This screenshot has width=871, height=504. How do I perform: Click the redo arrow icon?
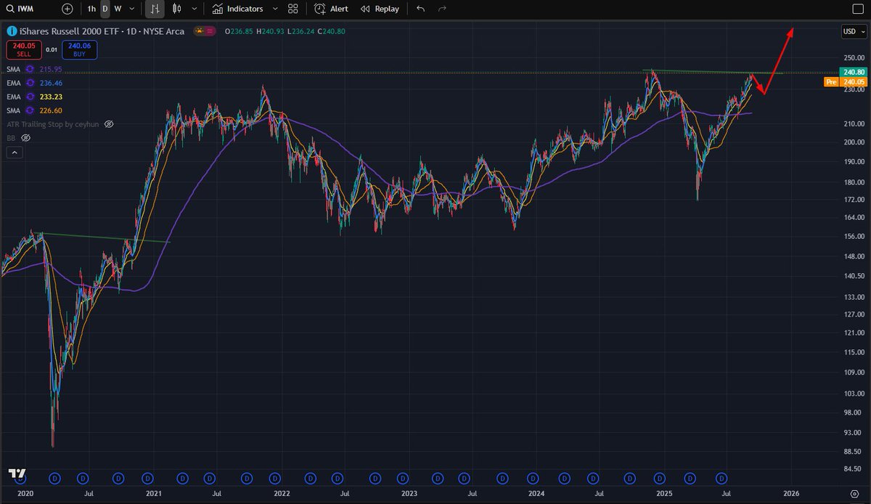442,9
